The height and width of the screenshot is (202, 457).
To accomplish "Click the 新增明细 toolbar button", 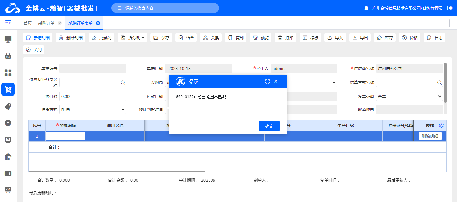I will pyautogui.click(x=38, y=38).
